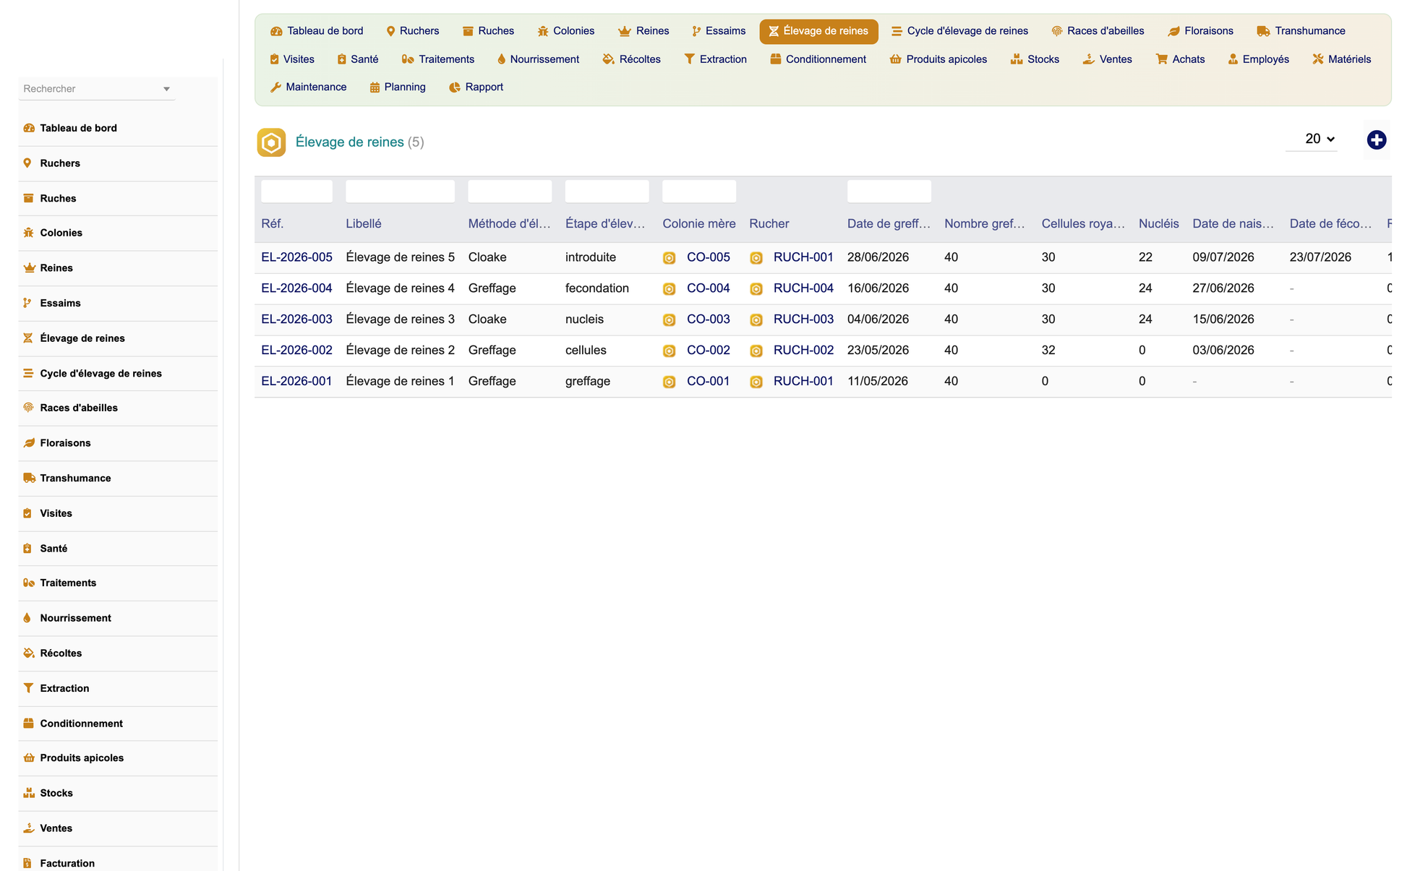Image resolution: width=1407 pixels, height=871 pixels.
Task: Open record EL-2026-003
Action: 296,319
